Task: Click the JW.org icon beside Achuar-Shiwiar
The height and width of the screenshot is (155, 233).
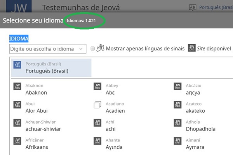Action: pos(17,123)
